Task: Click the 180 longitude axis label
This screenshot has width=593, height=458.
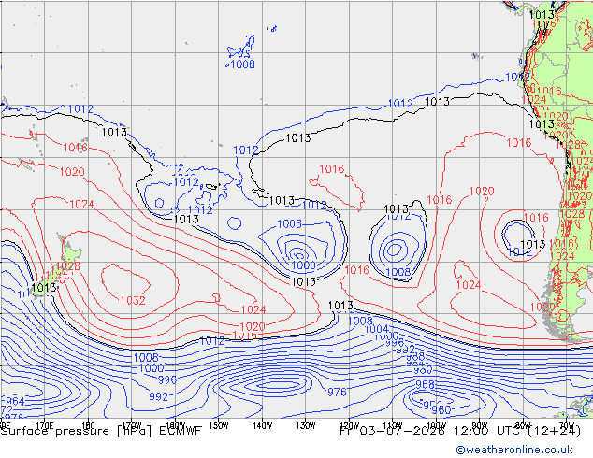Action: tap(88, 426)
